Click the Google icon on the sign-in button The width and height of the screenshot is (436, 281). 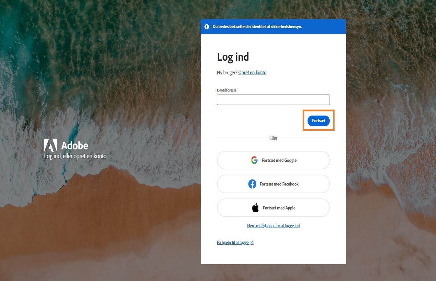pos(254,160)
